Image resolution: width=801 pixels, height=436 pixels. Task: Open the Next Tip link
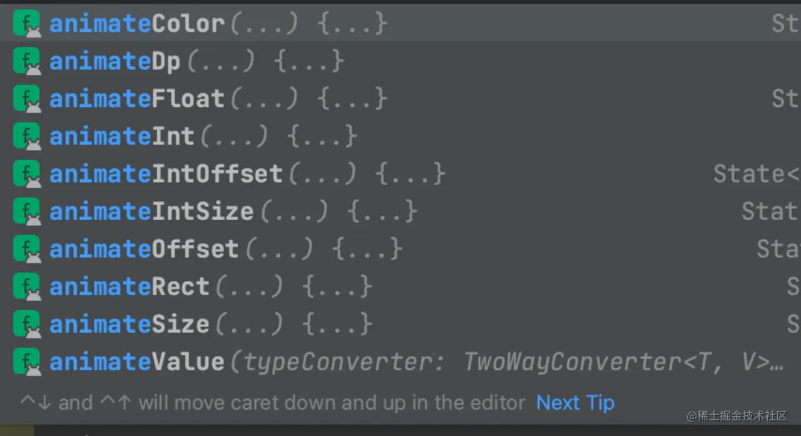[574, 402]
